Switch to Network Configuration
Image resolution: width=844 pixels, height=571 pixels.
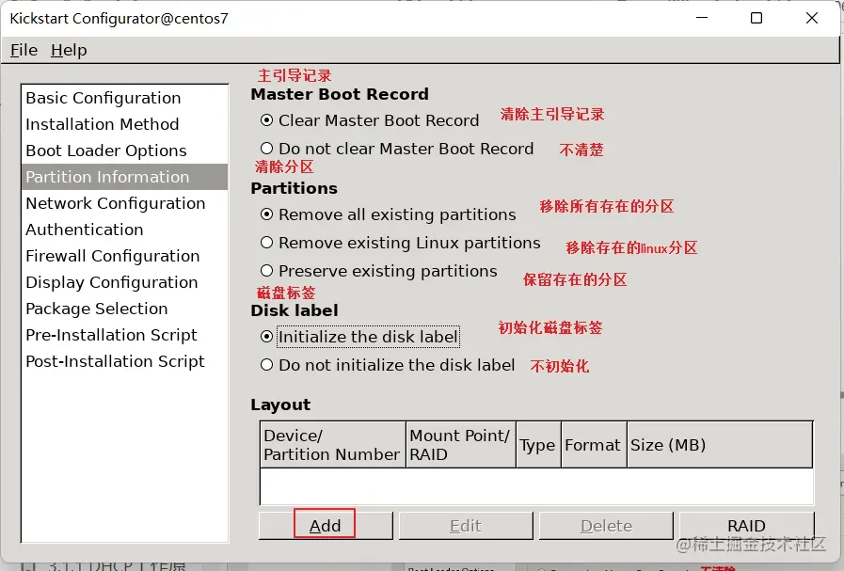click(x=124, y=203)
